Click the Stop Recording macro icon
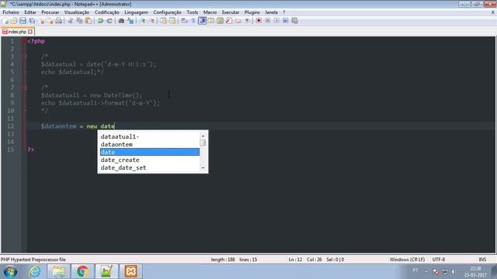This screenshot has height=279, width=497. [268, 21]
